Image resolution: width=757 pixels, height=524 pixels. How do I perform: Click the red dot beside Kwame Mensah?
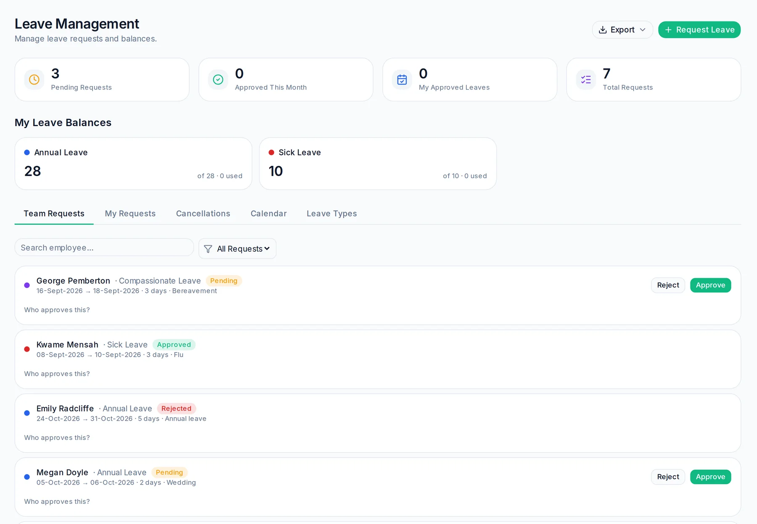27,349
